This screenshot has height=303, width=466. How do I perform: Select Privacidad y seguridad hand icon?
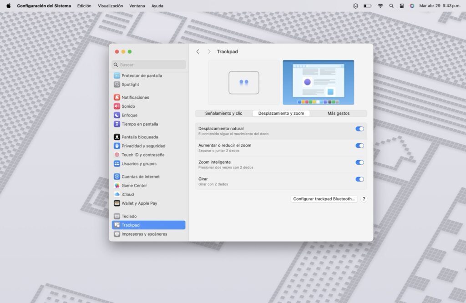[x=117, y=146]
